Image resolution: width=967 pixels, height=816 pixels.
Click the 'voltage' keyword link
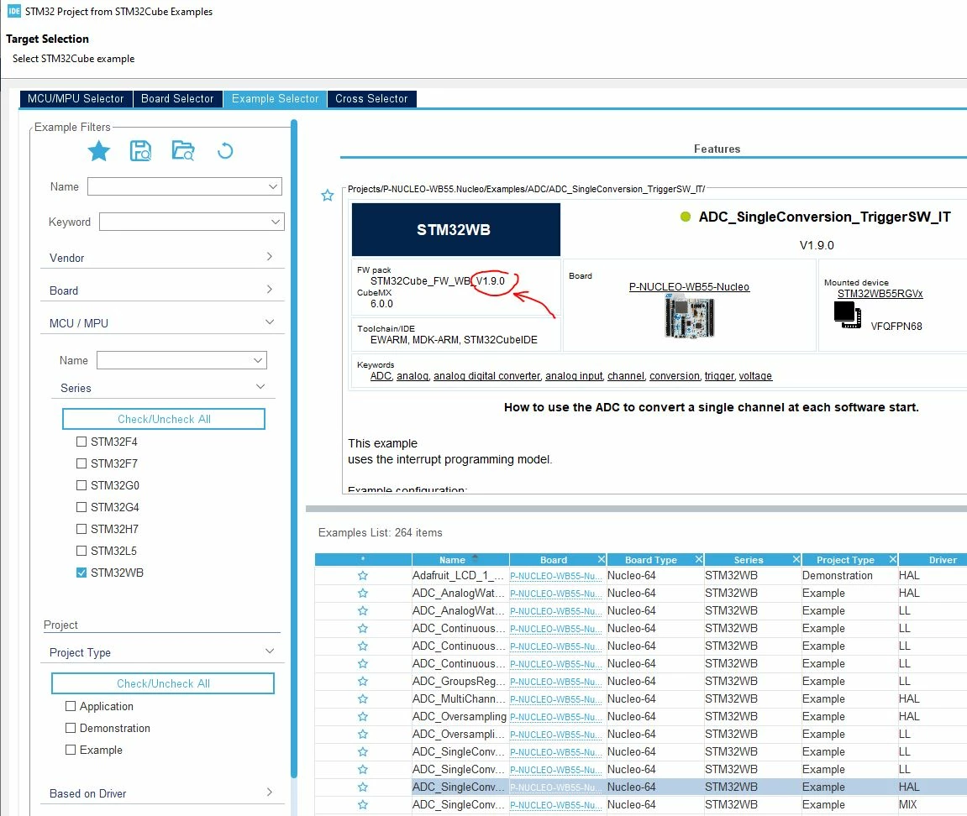[x=755, y=376]
